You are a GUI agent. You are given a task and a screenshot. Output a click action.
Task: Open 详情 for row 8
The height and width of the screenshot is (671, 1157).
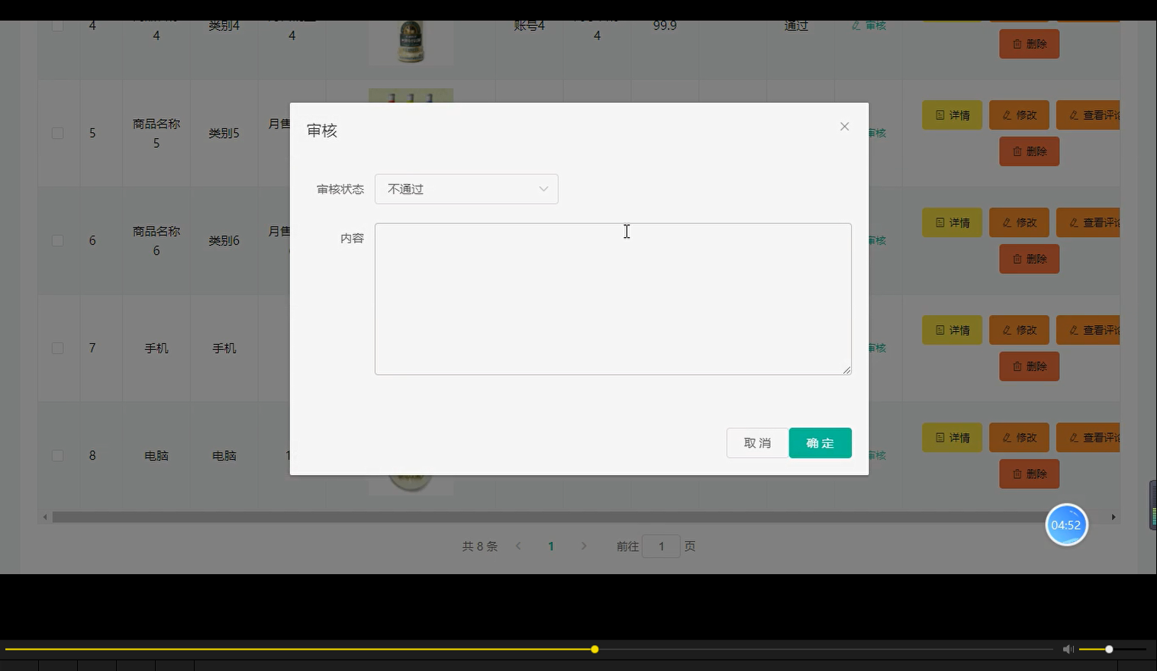click(952, 438)
